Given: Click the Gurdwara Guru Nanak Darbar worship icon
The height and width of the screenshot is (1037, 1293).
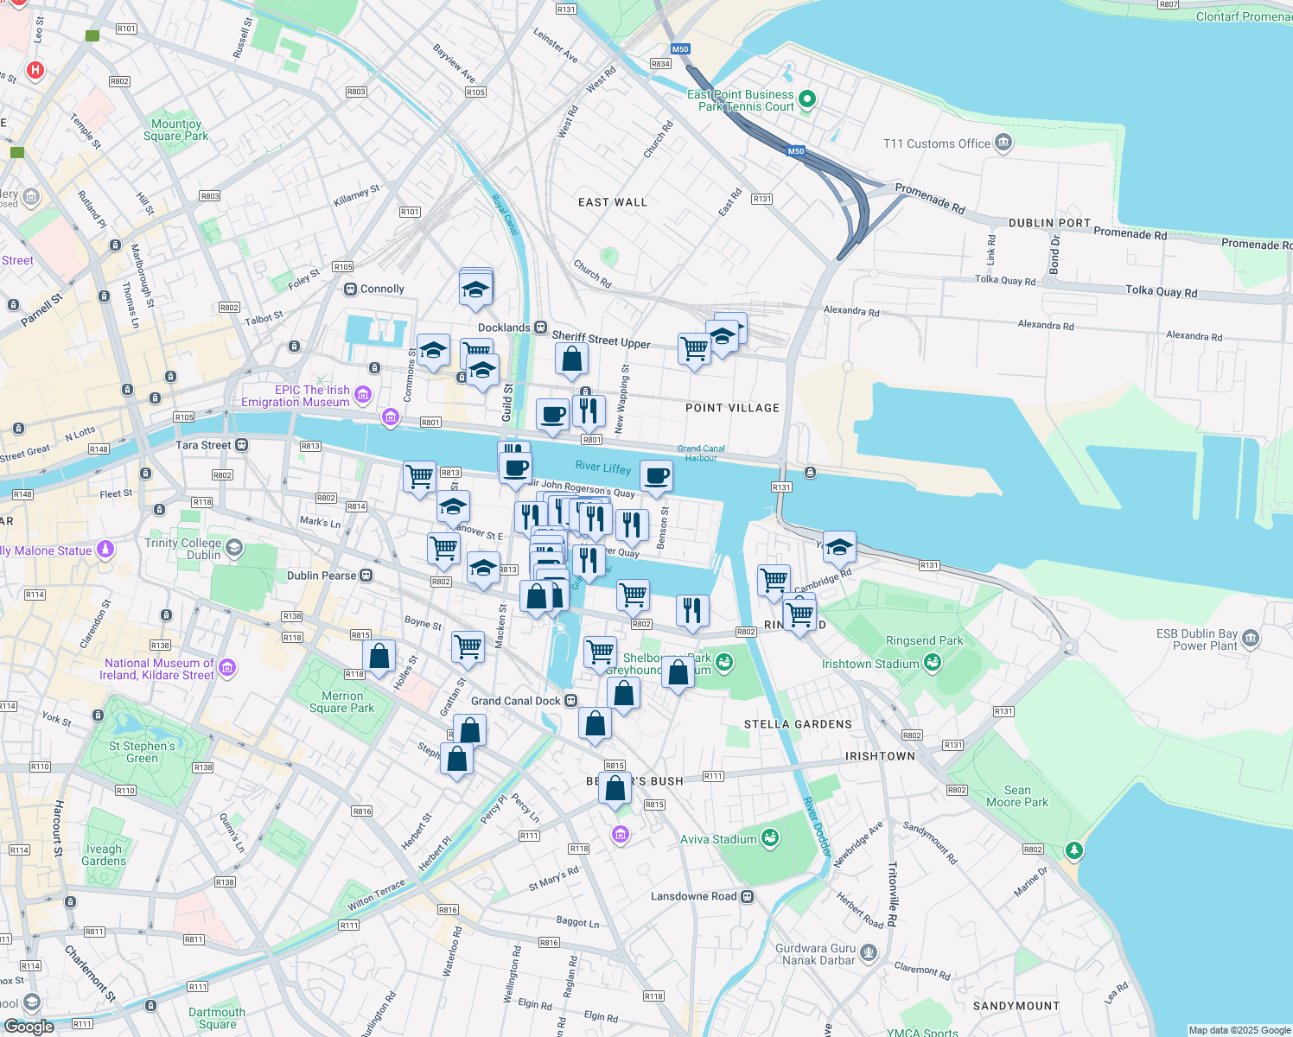Looking at the screenshot, I should [x=867, y=952].
